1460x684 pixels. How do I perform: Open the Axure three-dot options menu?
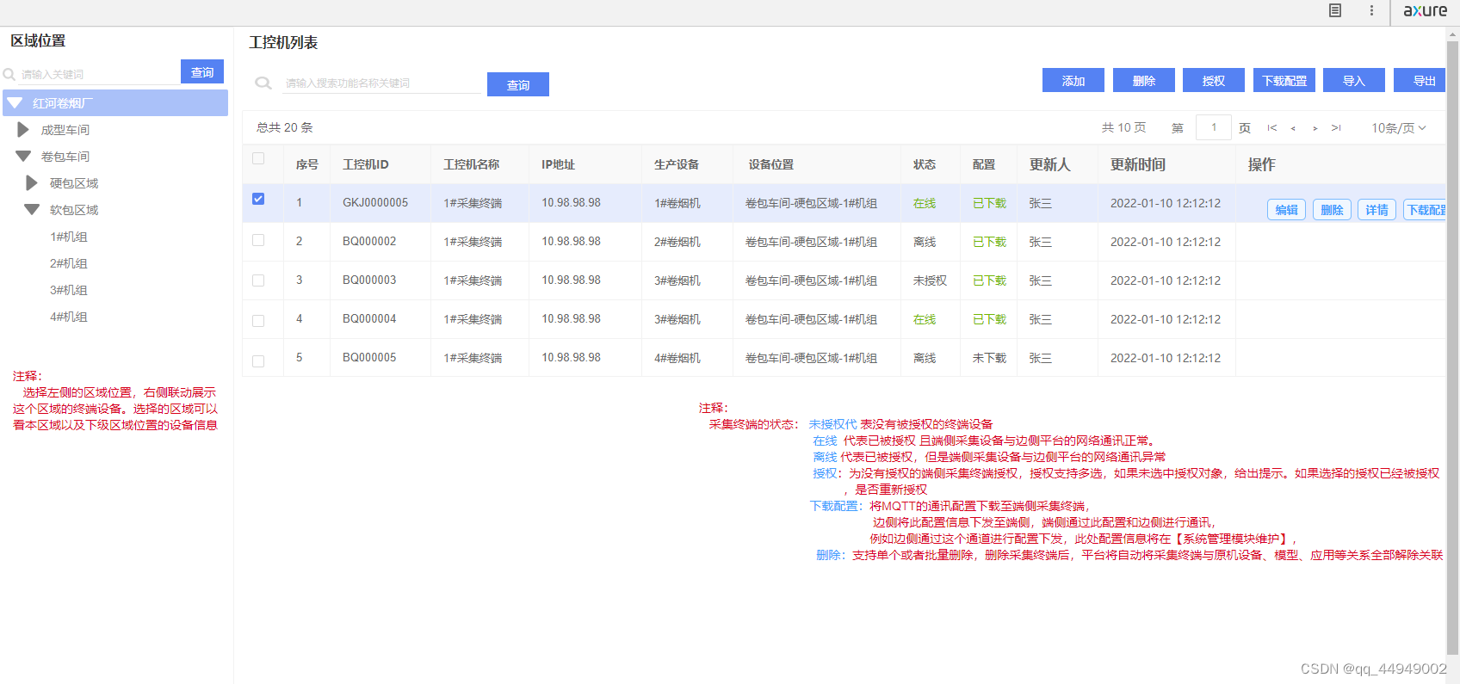[x=1371, y=10]
